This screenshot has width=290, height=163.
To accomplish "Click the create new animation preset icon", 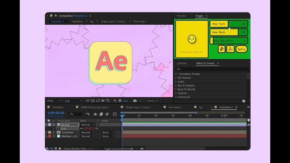I will click(x=244, y=101).
